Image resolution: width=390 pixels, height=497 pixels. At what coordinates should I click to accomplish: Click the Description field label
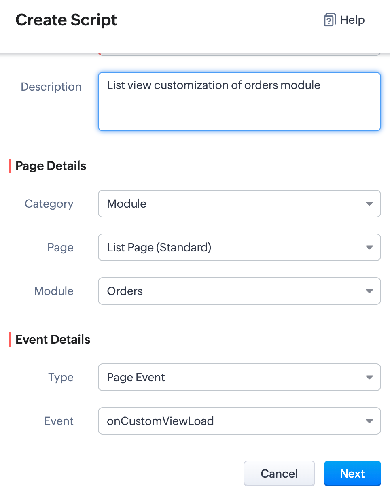[x=51, y=87]
